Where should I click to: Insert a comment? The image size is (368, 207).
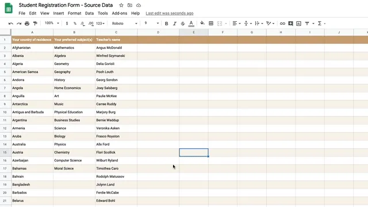[x=290, y=24]
